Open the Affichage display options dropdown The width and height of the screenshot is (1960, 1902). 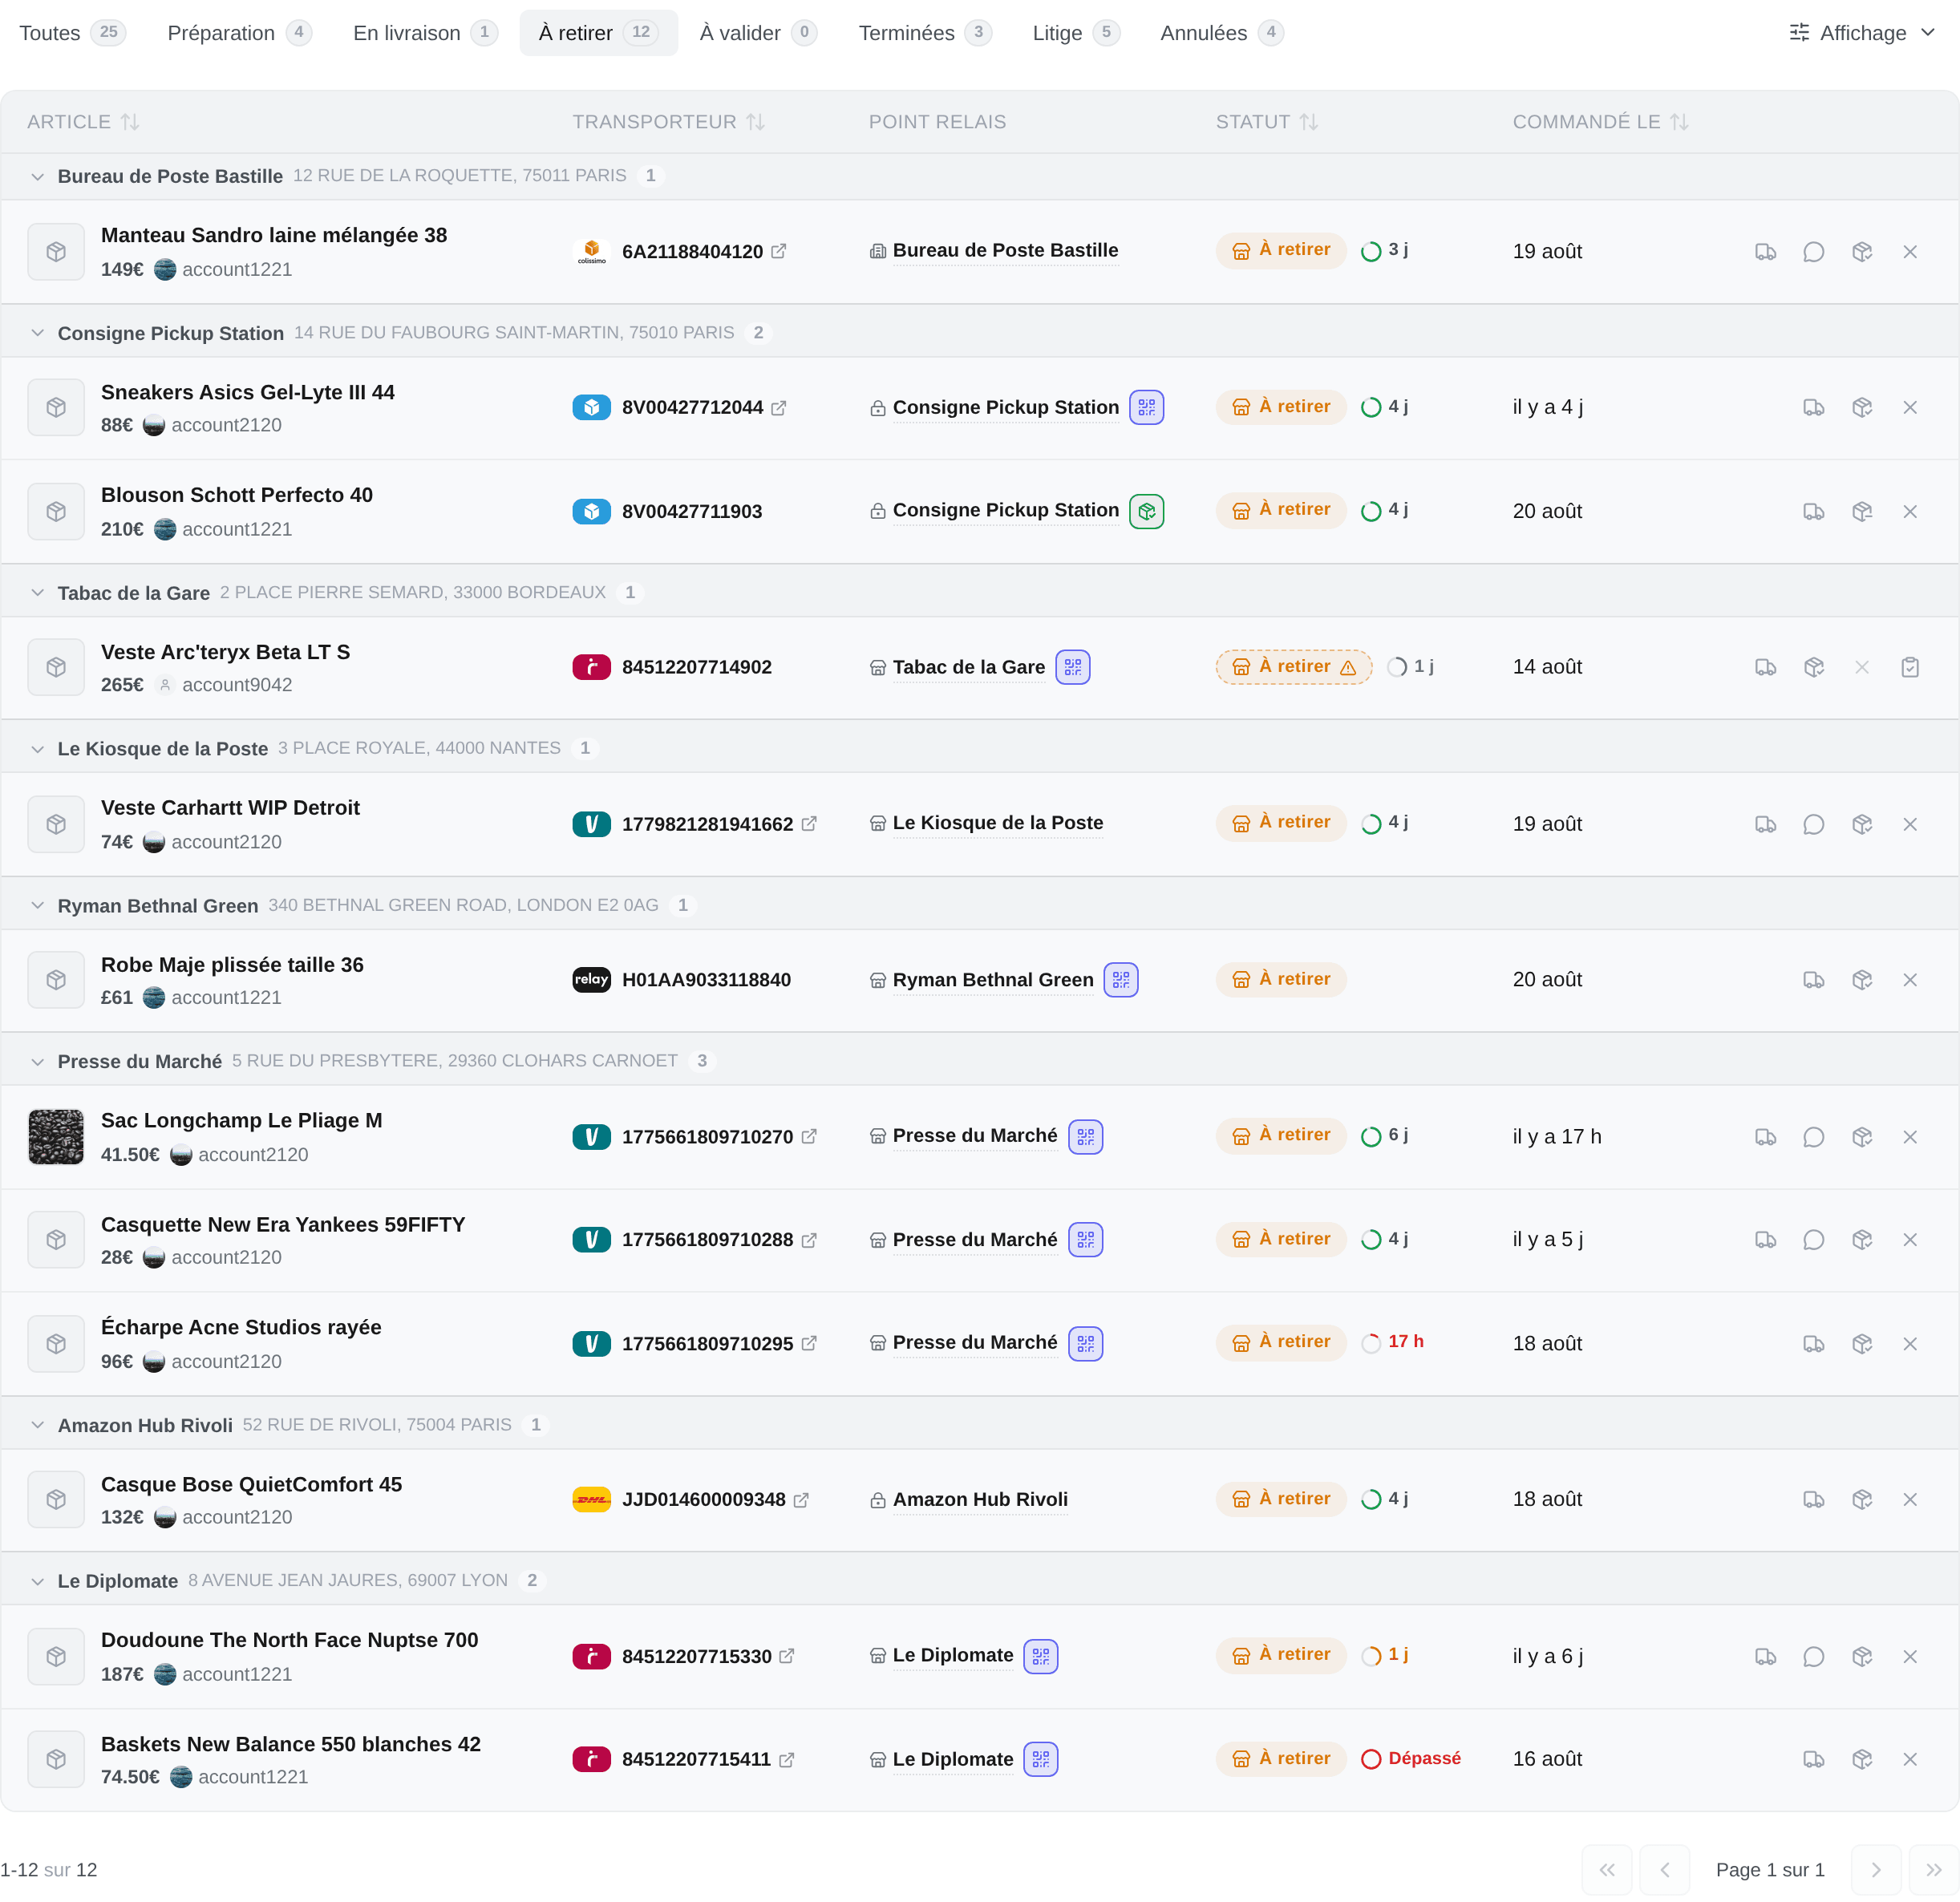pos(1862,33)
